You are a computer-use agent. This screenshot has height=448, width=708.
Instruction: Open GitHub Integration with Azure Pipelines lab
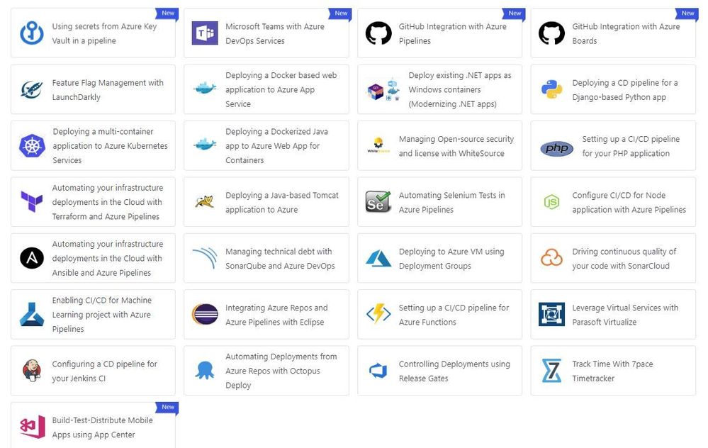point(440,33)
